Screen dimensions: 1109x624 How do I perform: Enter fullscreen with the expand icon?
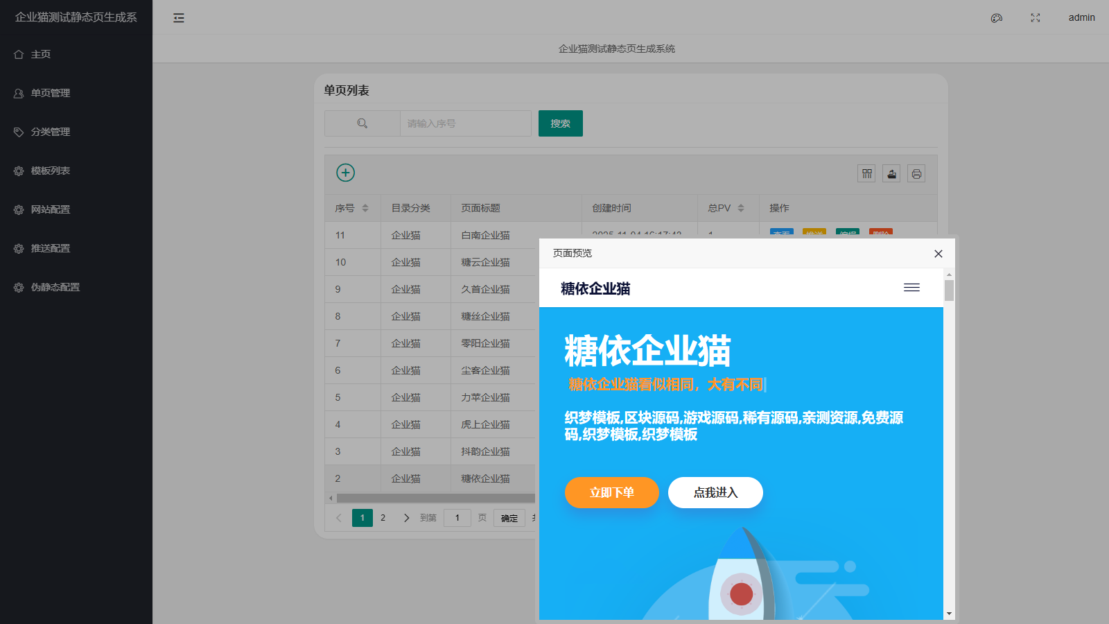tap(1036, 18)
